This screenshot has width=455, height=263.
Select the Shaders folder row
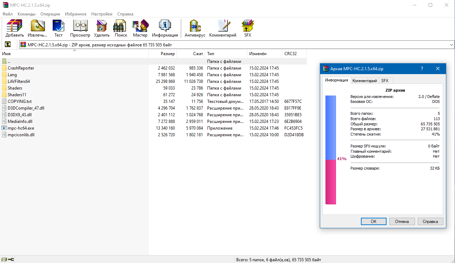point(153,88)
